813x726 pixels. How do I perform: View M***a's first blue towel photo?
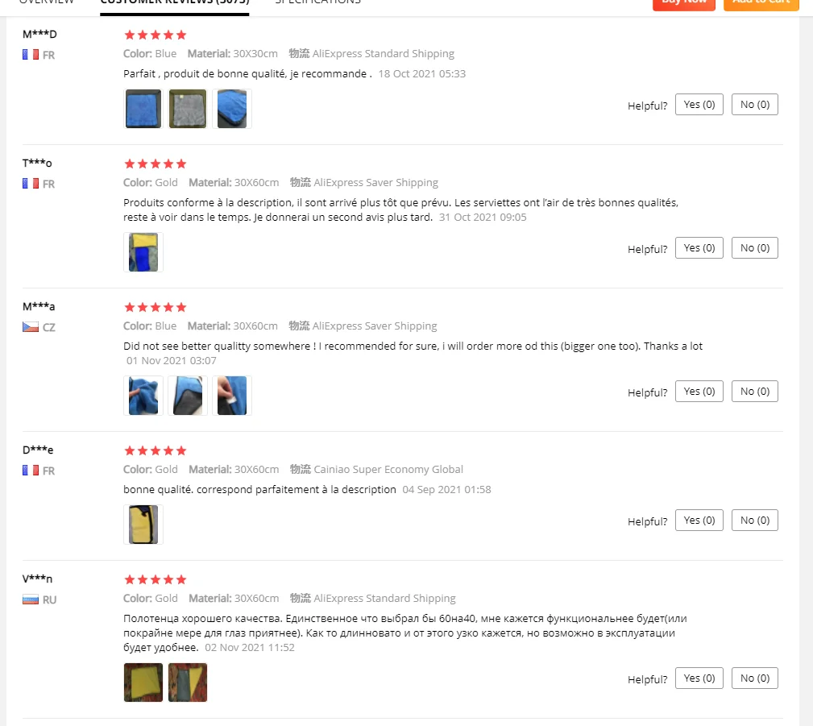(x=143, y=395)
